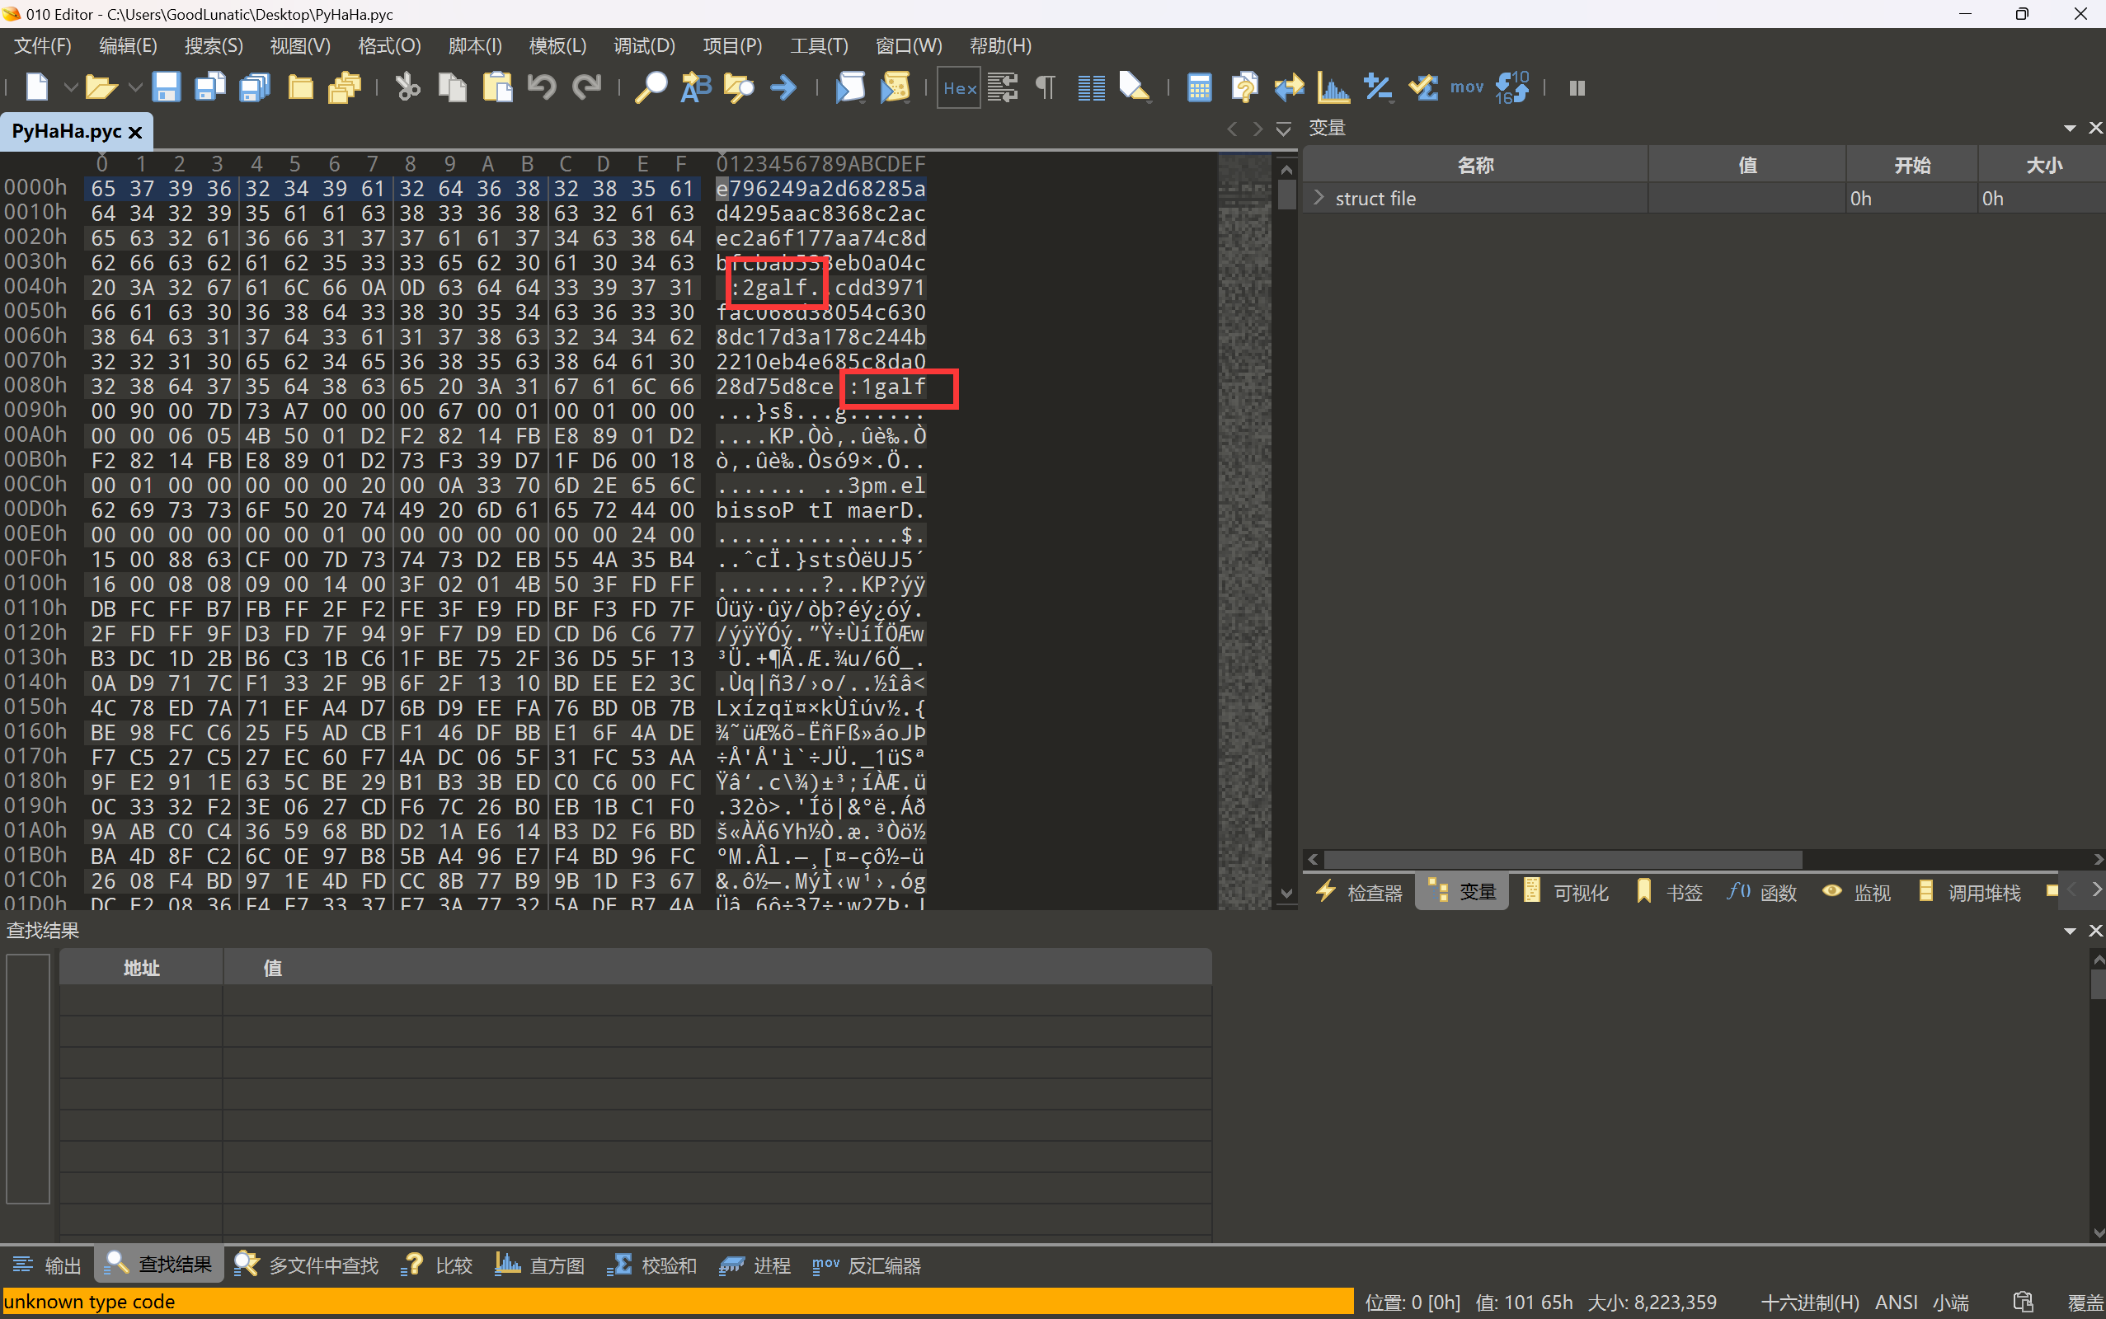The height and width of the screenshot is (1319, 2106).
Task: Open the 文件(F) menu
Action: pyautogui.click(x=43, y=45)
